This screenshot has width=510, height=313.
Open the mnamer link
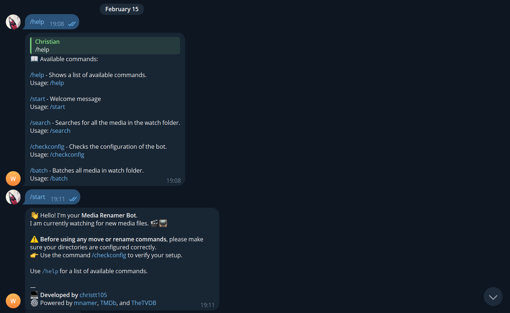85,303
